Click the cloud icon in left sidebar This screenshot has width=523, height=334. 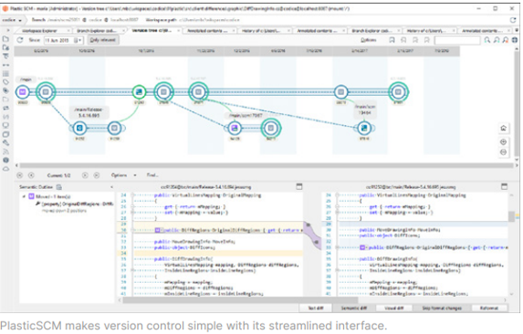pos(5,169)
